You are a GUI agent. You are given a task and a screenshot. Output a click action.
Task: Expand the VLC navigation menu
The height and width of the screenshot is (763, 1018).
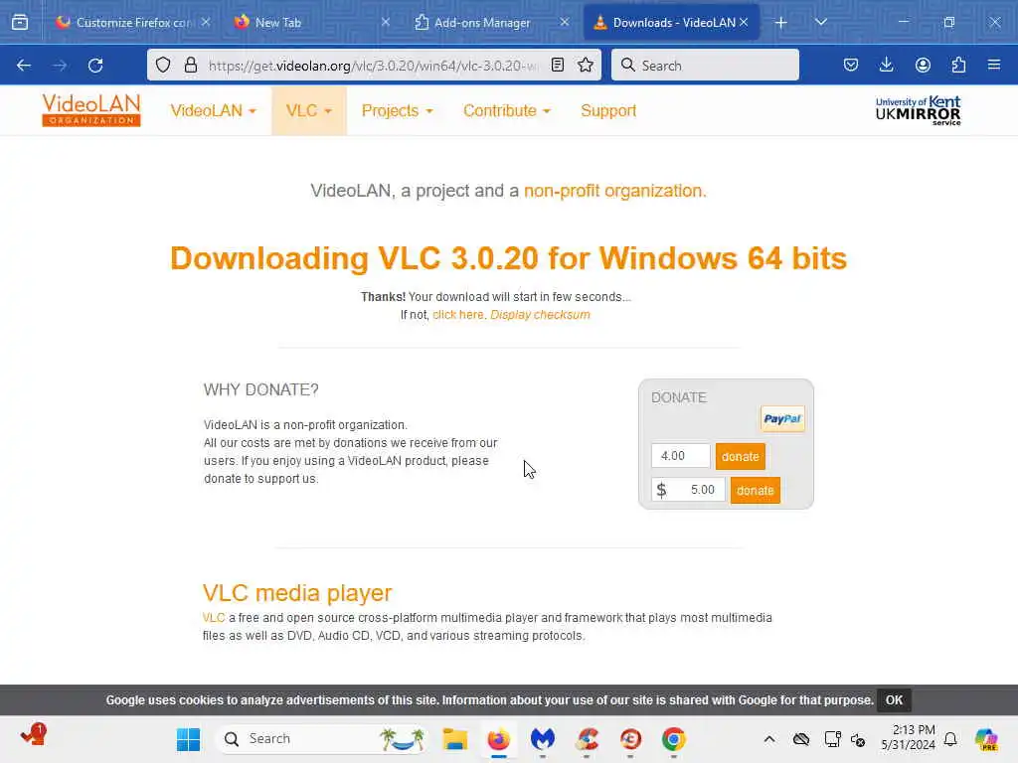[309, 111]
